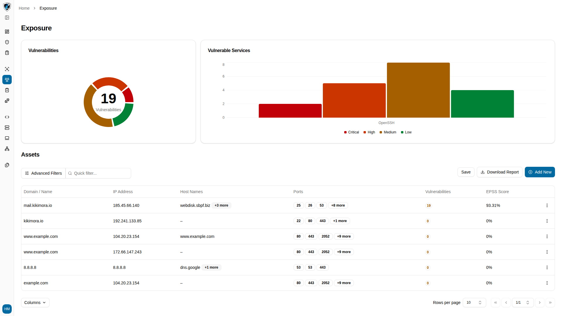Click the Low green bar in chart

coord(482,104)
